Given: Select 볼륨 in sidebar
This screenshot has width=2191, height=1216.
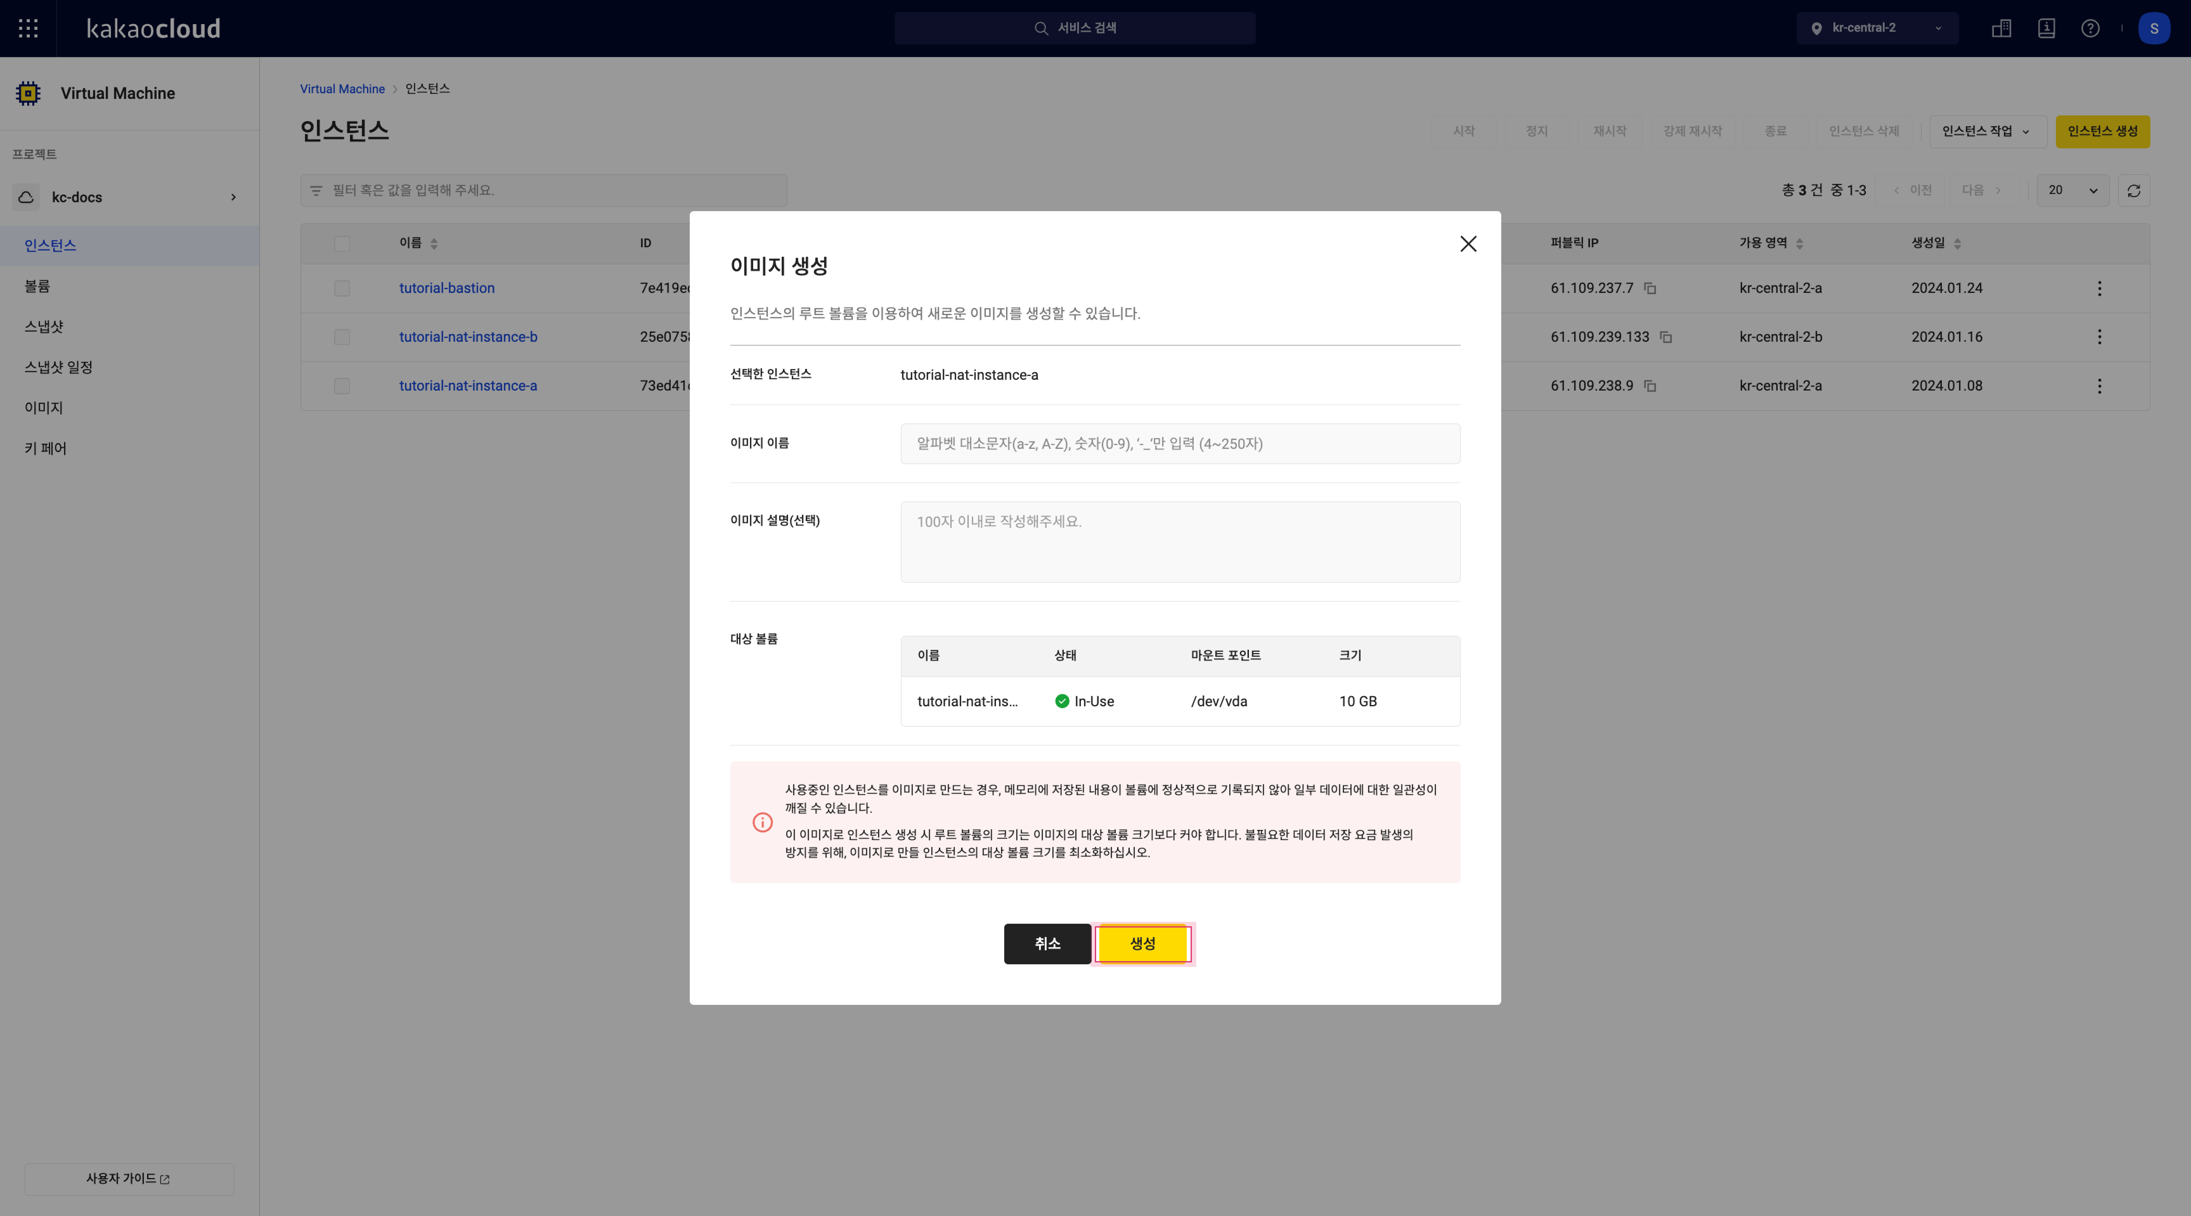Looking at the screenshot, I should coord(129,287).
